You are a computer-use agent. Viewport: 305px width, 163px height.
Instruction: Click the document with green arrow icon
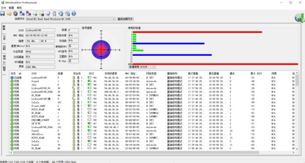pos(35,14)
